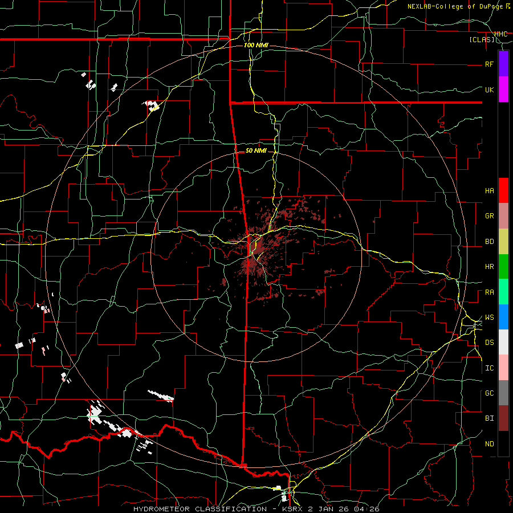Click the HR legend label
The width and height of the screenshot is (513, 513).
pos(489,267)
